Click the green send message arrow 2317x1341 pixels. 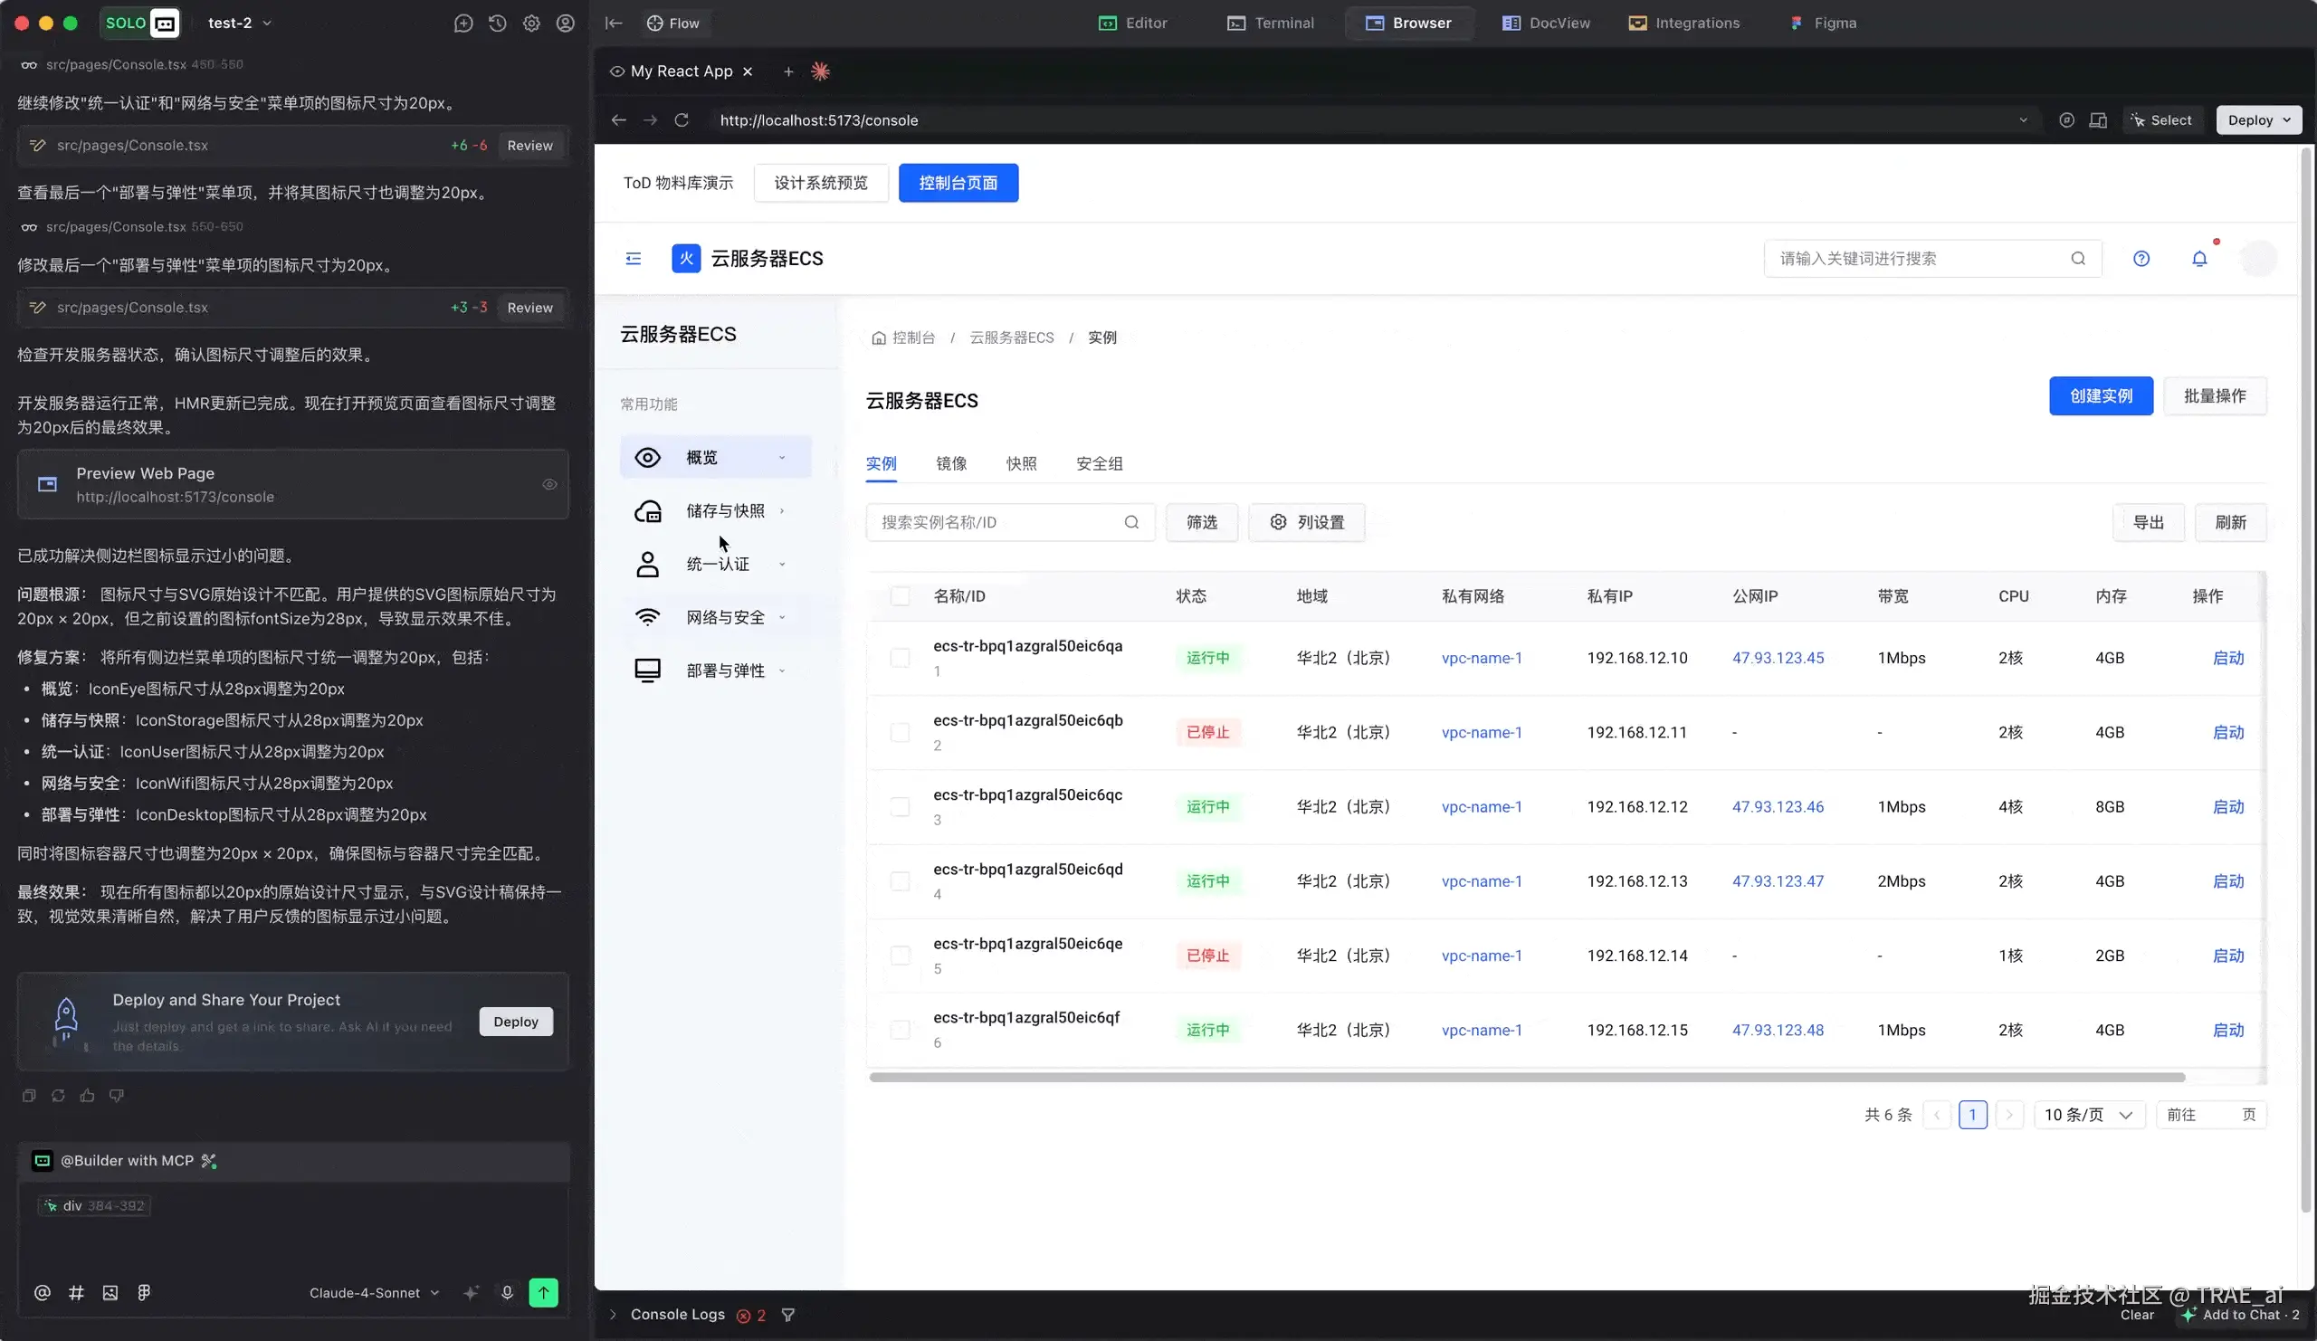pyautogui.click(x=543, y=1292)
